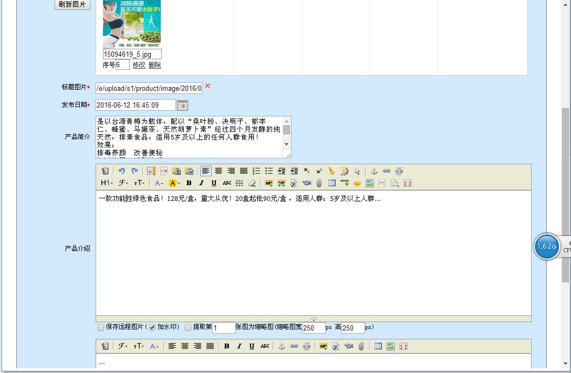Click the 删除 (delete) link under the image

point(154,65)
